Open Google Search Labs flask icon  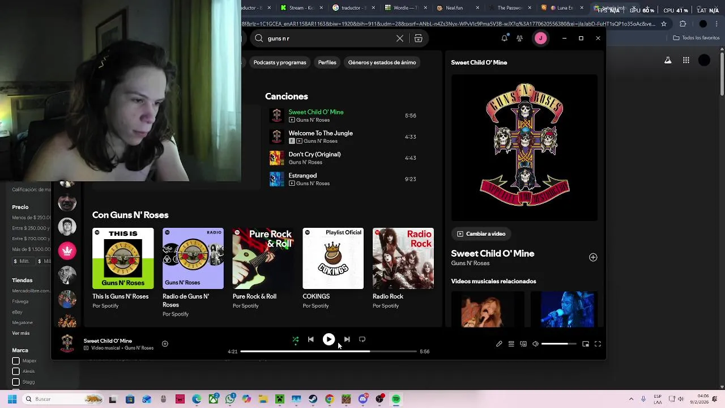tap(668, 60)
